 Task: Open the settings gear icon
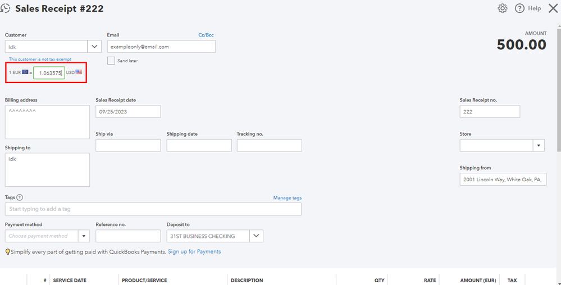(503, 8)
